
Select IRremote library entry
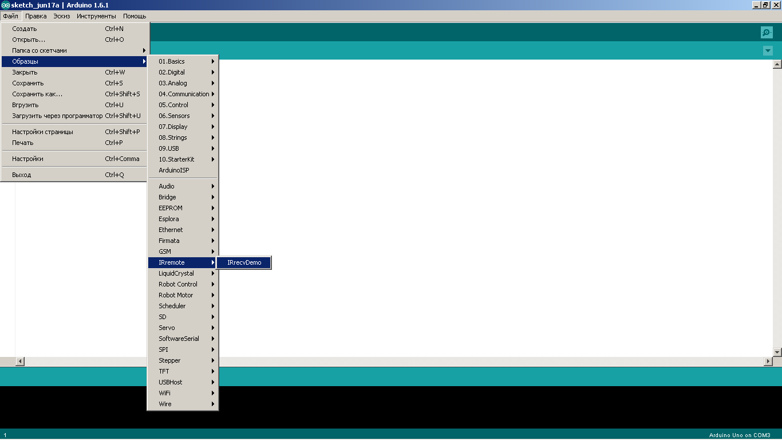pyautogui.click(x=183, y=262)
